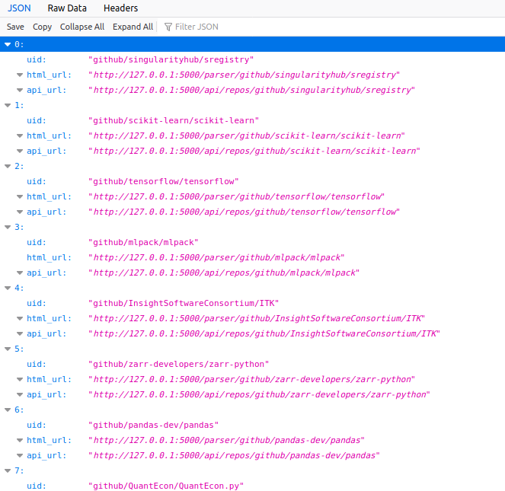Open the parser link for tensorflow/tensorflow
505x491 pixels.
[236, 196]
